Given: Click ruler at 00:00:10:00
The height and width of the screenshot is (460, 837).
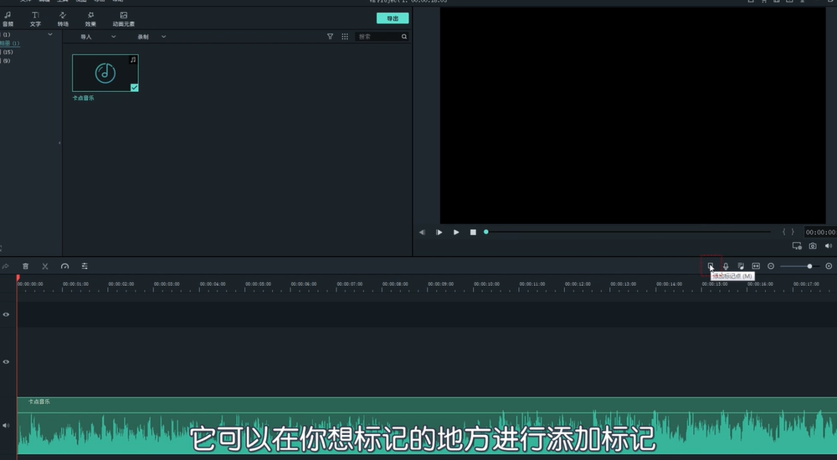Looking at the screenshot, I should click(486, 284).
